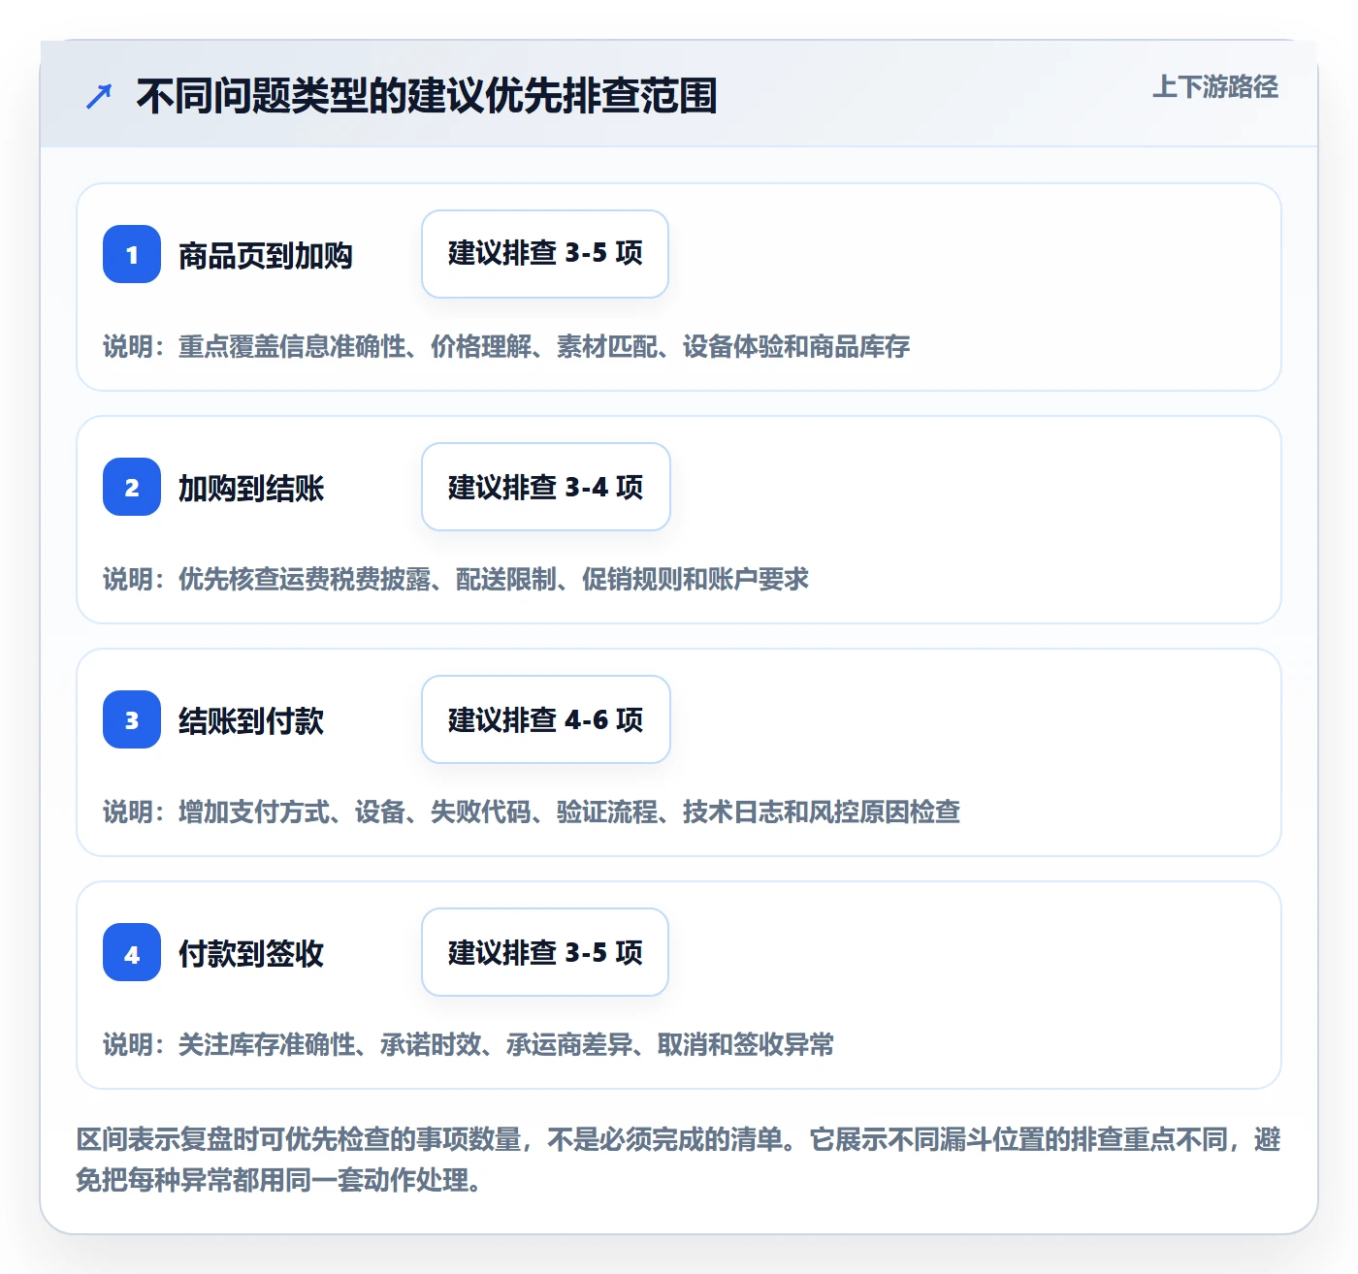Click the heading 不同问题类型的建议优先排查范围
Image resolution: width=1358 pixels, height=1274 pixels.
(x=427, y=96)
